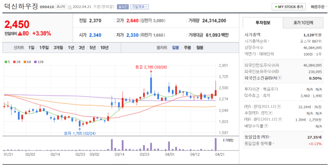Screen dimensions: 328x165
Task: Click the 저가 value 2,330
Action: [x=132, y=35]
